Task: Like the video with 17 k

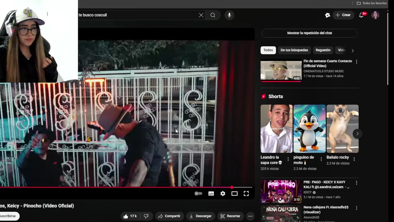Action: [130, 216]
